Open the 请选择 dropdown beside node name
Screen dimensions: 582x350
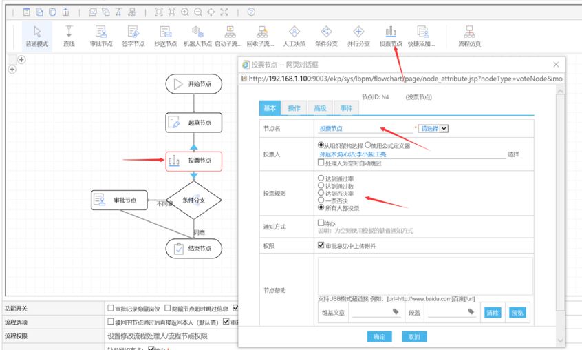click(444, 127)
